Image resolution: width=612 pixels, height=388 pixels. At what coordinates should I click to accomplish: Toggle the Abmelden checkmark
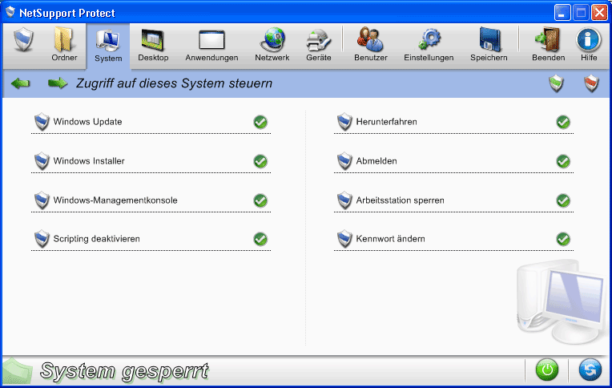coord(563,161)
